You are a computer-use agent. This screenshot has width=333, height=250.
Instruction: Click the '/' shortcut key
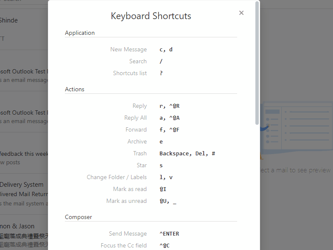click(x=161, y=62)
